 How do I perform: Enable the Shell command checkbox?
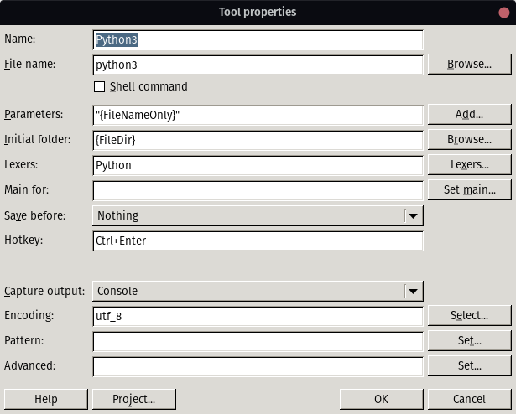100,87
